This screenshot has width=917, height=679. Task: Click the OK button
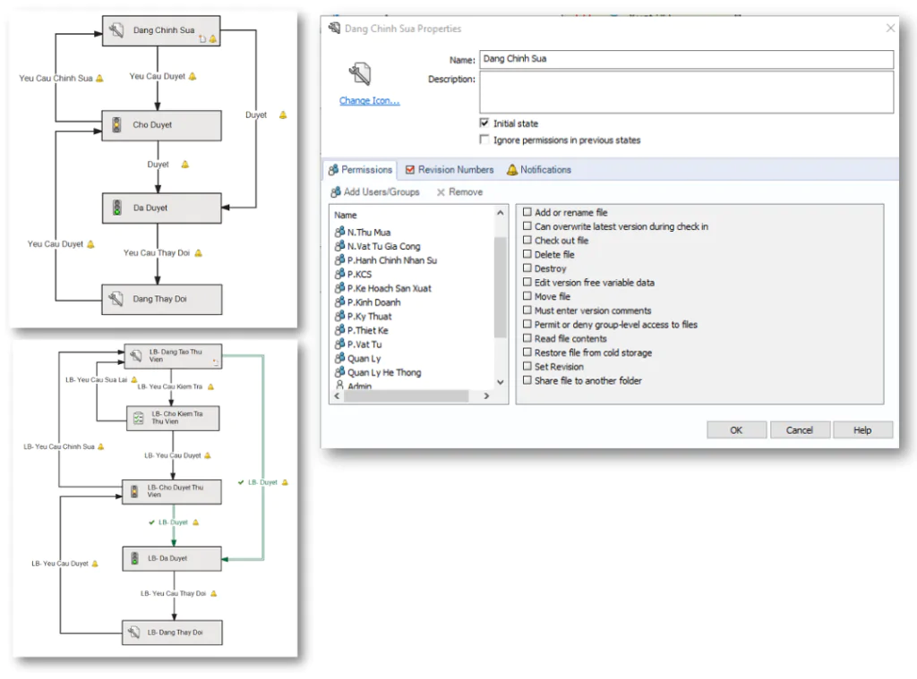coord(736,430)
